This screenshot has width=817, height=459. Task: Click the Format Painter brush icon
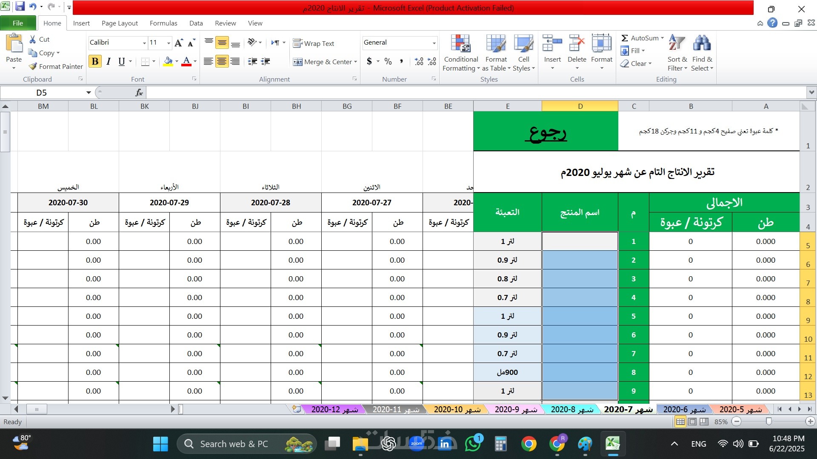(x=33, y=66)
